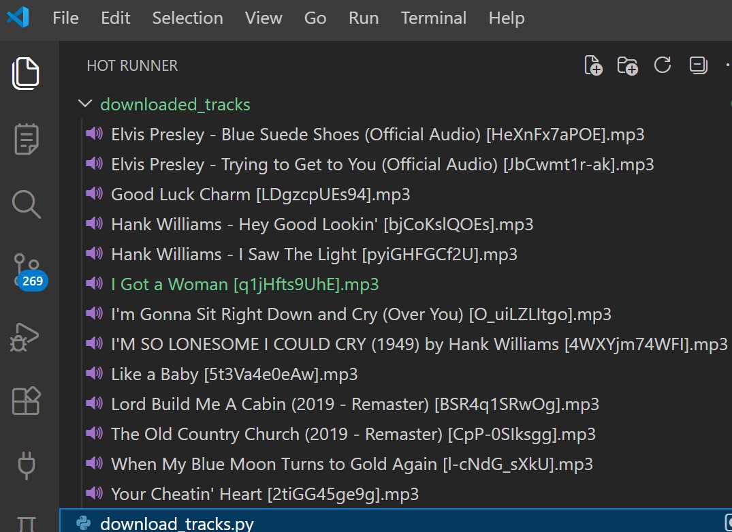Open the Selection menu
This screenshot has height=532, width=732.
coord(188,18)
